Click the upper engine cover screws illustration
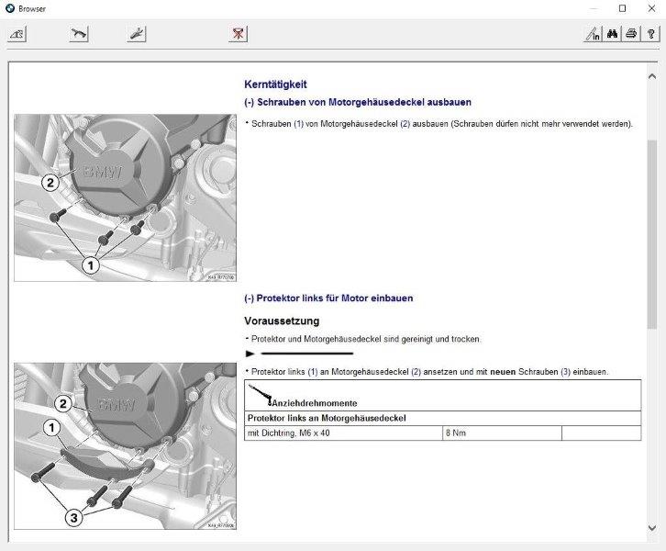Image resolution: width=666 pixels, height=551 pixels. [x=125, y=197]
